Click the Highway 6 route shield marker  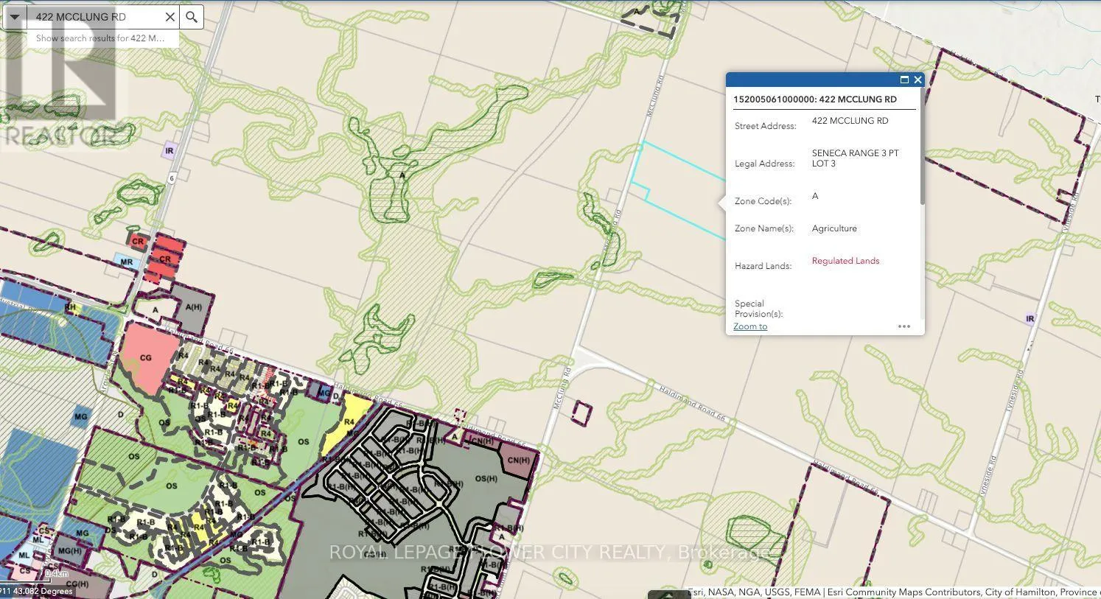click(172, 178)
